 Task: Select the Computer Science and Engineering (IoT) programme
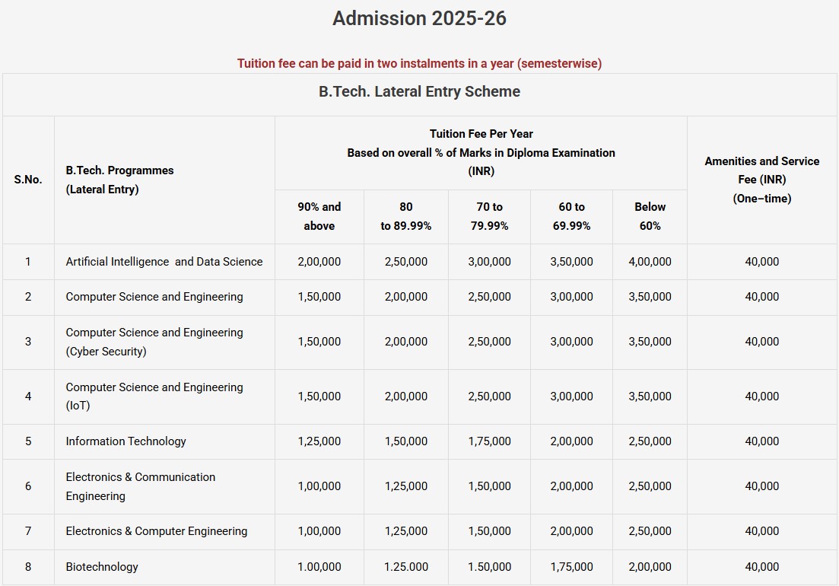click(x=154, y=397)
